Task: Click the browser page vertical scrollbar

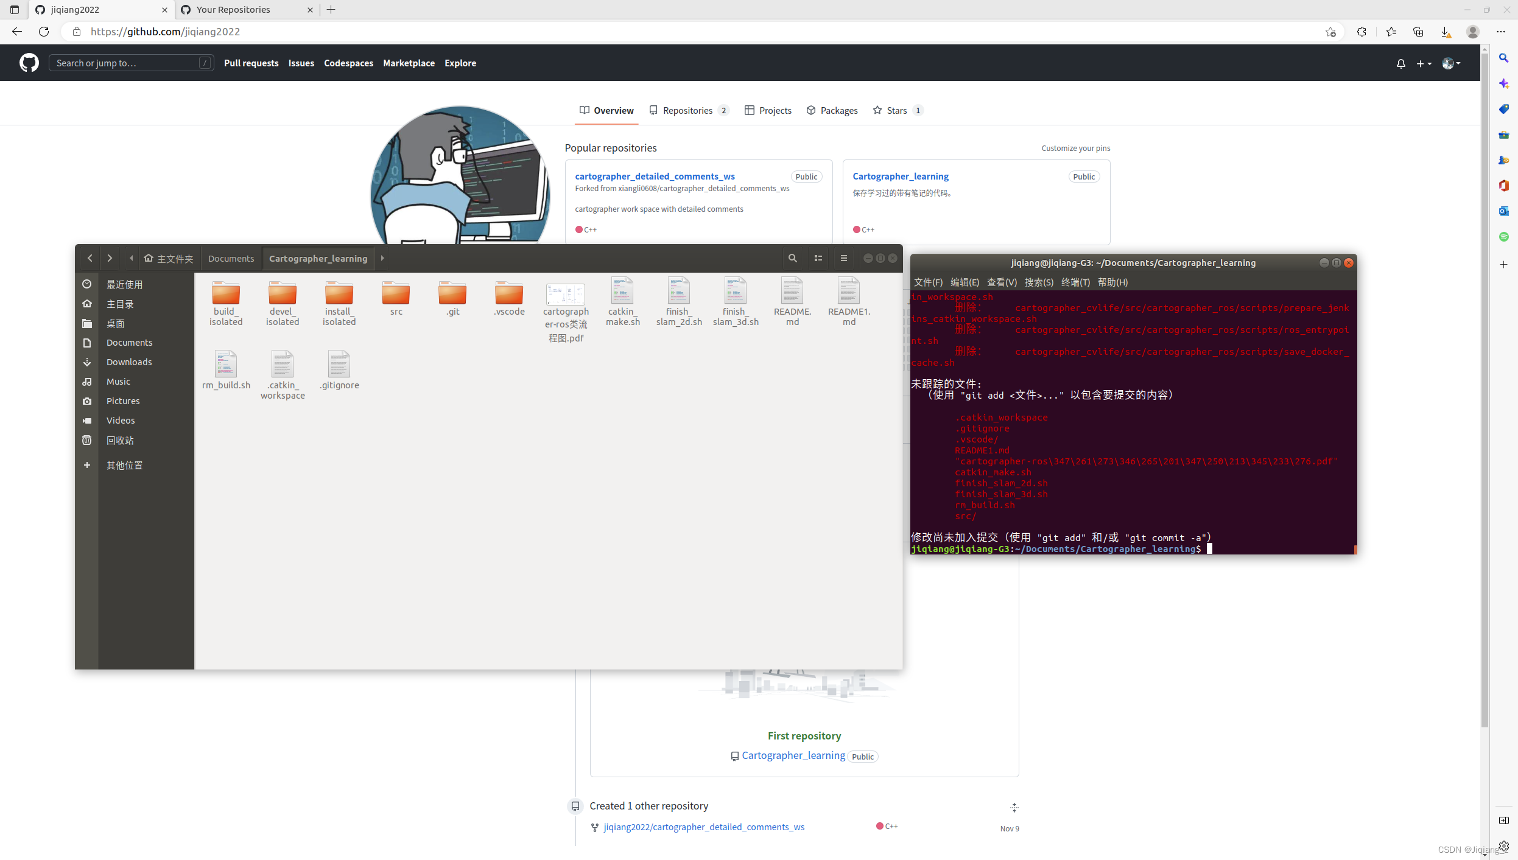Action: click(x=1485, y=390)
